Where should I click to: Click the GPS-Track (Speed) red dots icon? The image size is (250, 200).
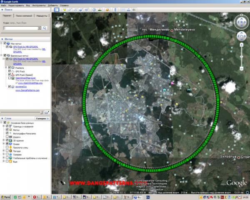(x=13, y=75)
